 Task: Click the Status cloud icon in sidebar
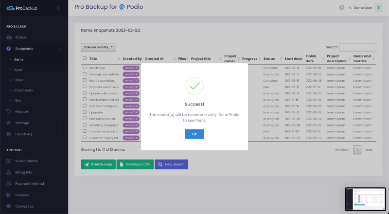tap(9, 37)
